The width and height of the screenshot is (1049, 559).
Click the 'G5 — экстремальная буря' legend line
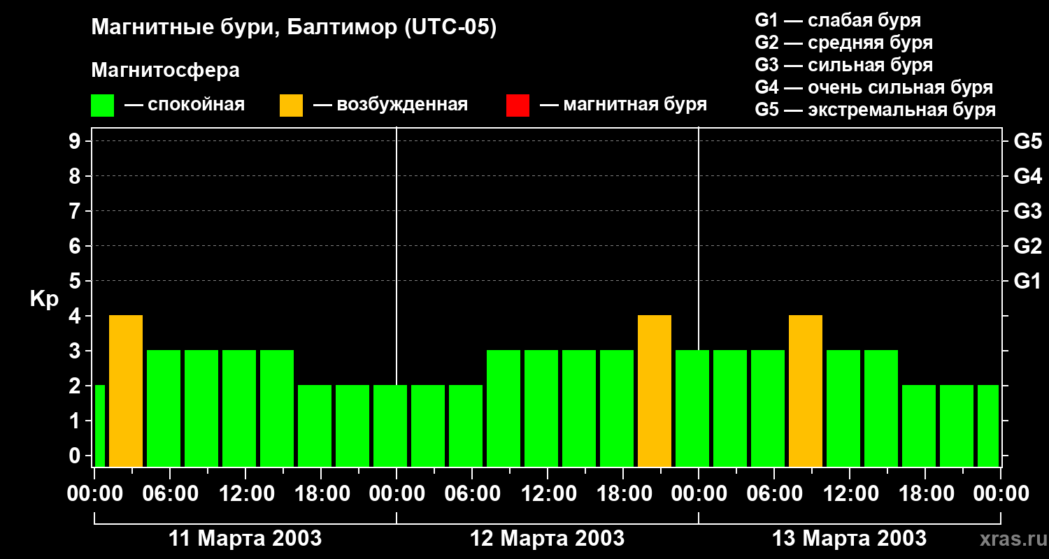876,110
